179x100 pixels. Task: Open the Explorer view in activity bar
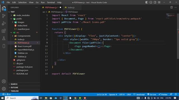pos(4,8)
